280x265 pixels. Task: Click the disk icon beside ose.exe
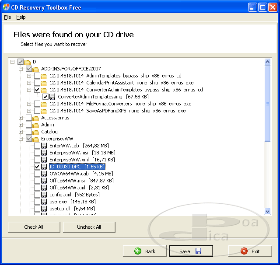click(x=44, y=202)
